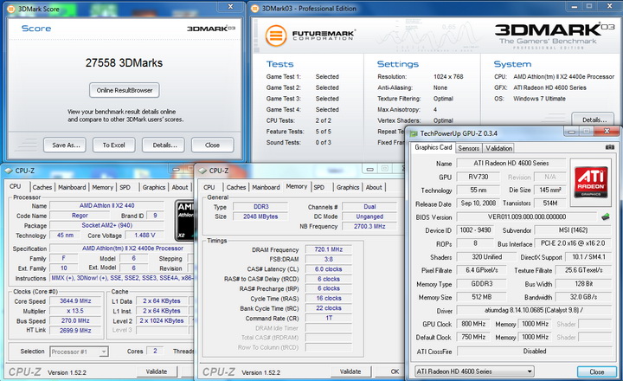The width and height of the screenshot is (623, 381).
Task: Open About tab in Memory CPU-Z window
Action: coord(374,187)
